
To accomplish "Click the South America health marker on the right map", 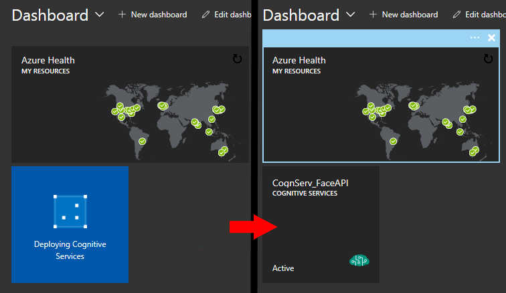I will (x=393, y=141).
